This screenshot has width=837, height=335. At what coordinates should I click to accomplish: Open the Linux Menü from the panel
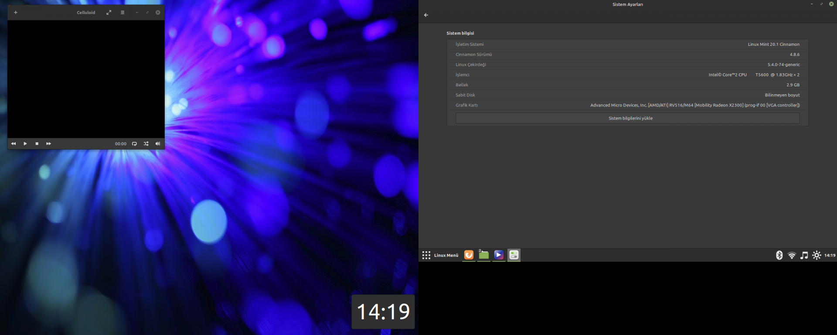pos(440,255)
